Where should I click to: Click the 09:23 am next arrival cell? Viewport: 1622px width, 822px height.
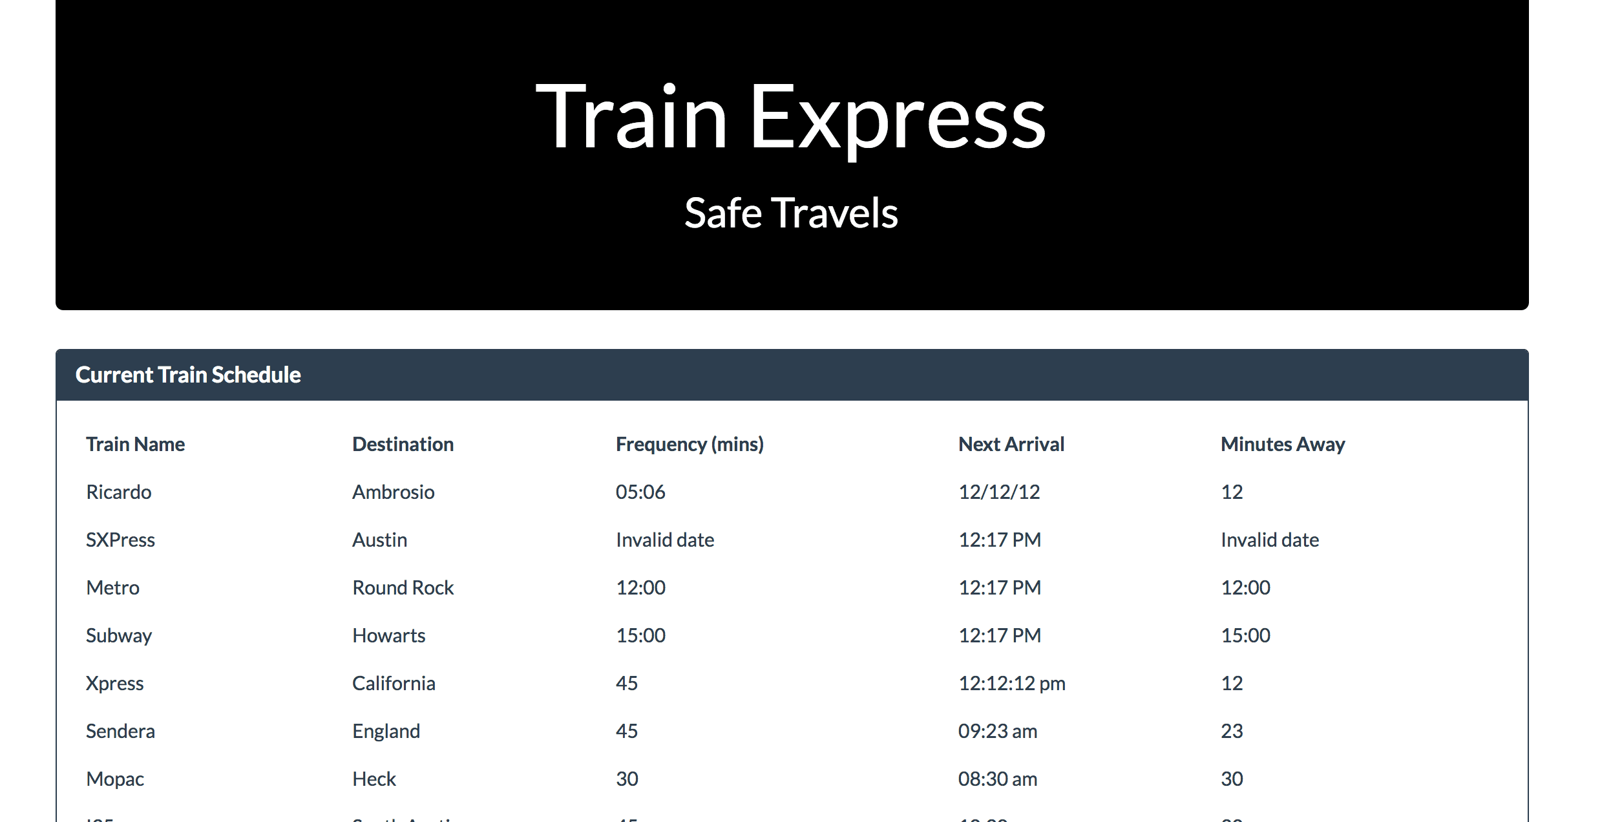[x=997, y=732]
